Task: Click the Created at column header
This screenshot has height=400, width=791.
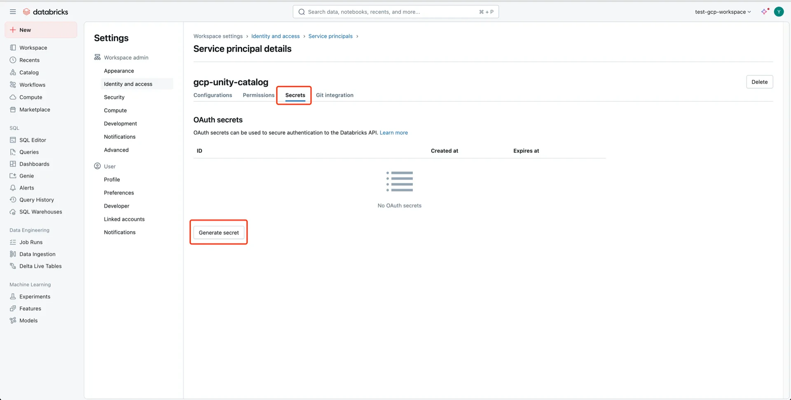Action: click(444, 151)
